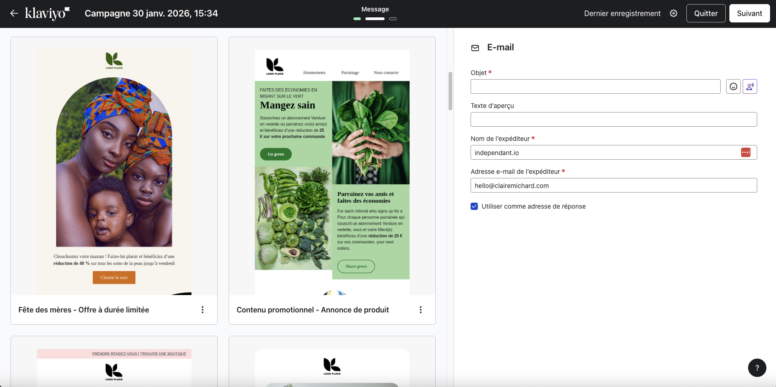Screen dimensions: 776x387
Task: Toggle Utiliser comme adresse de réponse checkbox
Action: (474, 206)
